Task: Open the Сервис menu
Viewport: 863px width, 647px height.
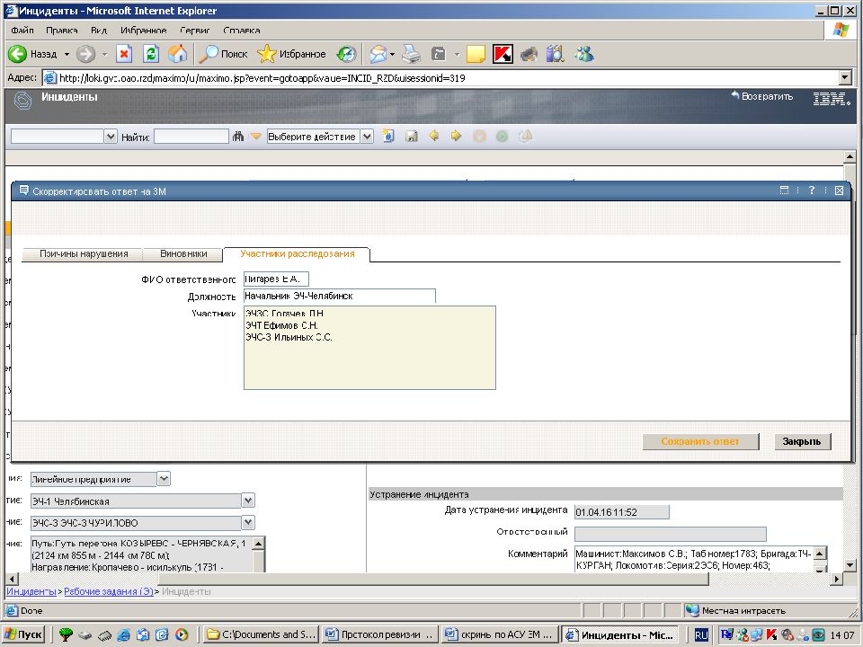Action: click(x=195, y=31)
